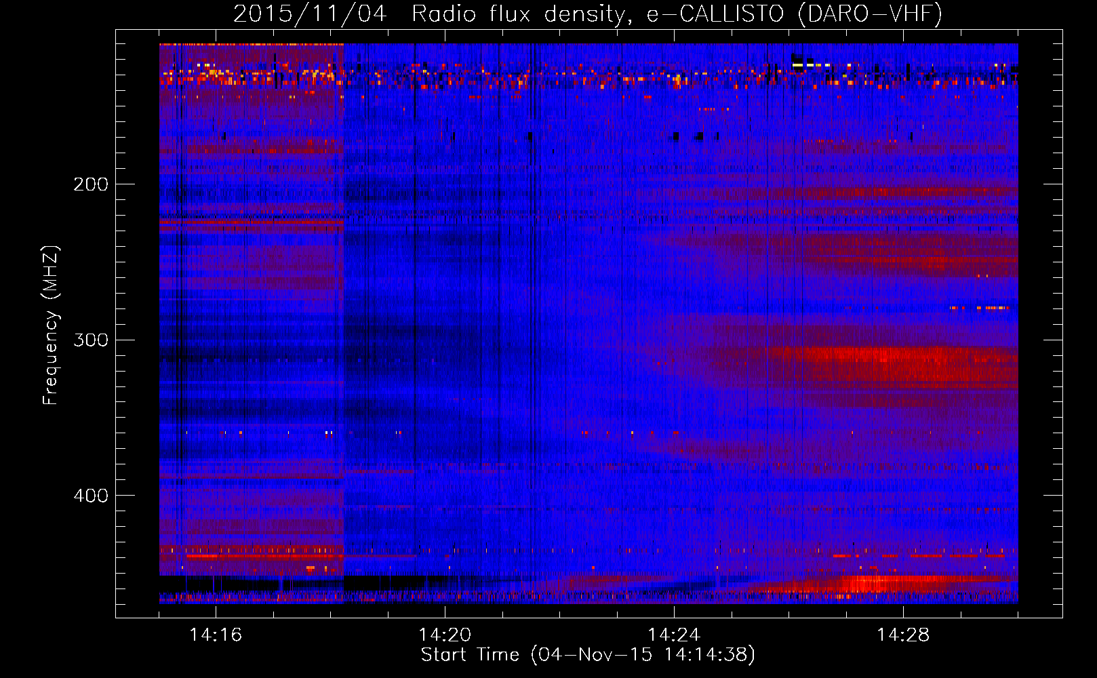Image resolution: width=1097 pixels, height=678 pixels.
Task: Click the plot title "Radio flux density, e-CALLISTO (DARO-VHF)"
Action: 677,14
